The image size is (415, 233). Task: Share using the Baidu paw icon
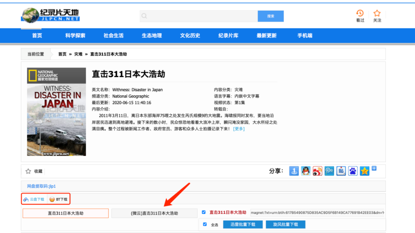click(x=353, y=171)
